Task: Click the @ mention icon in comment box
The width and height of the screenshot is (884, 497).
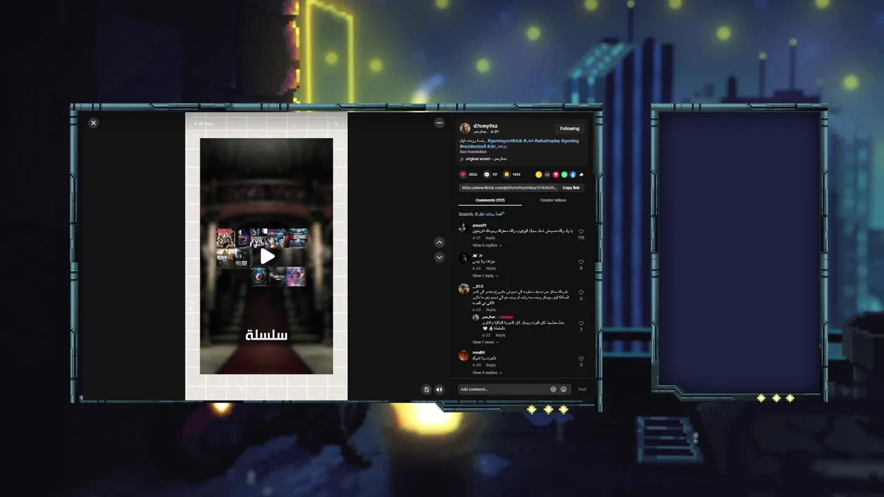Action: (553, 389)
